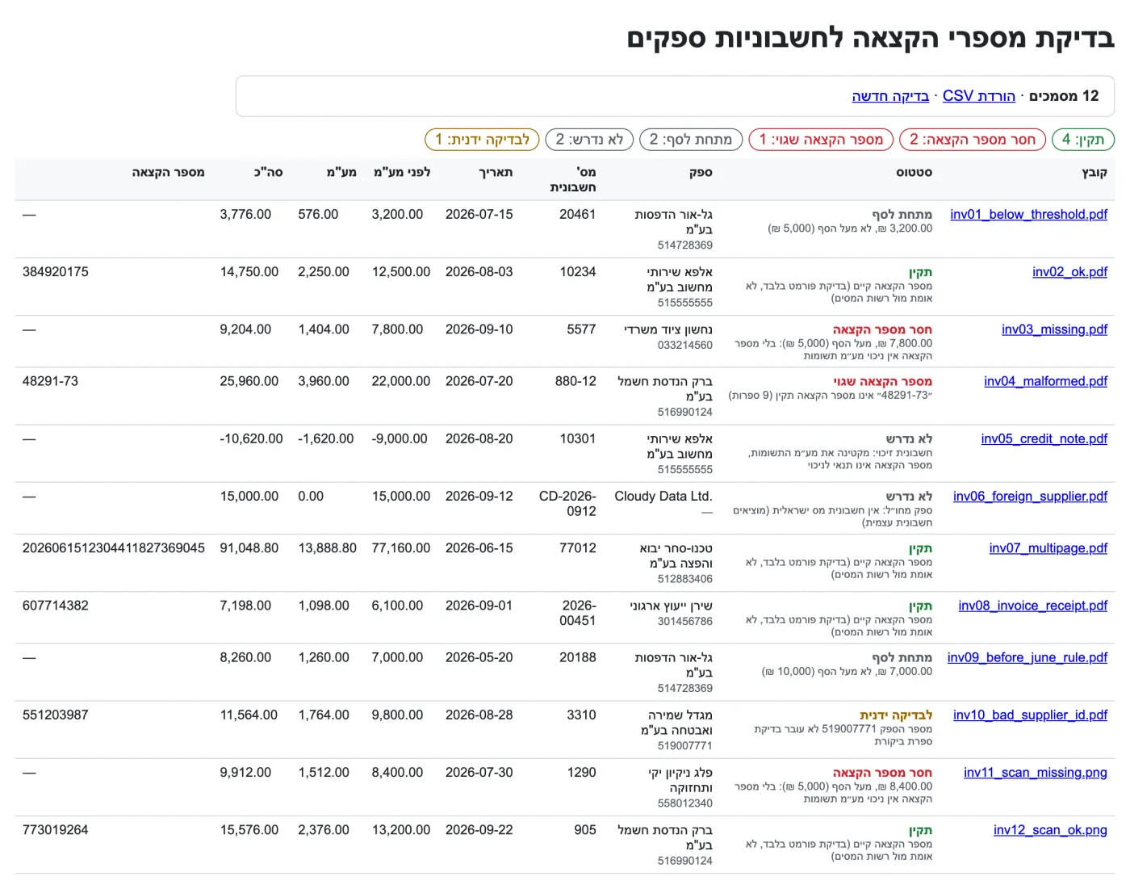Click allocation number 384920175
The width and height of the screenshot is (1130, 889).
(x=56, y=271)
